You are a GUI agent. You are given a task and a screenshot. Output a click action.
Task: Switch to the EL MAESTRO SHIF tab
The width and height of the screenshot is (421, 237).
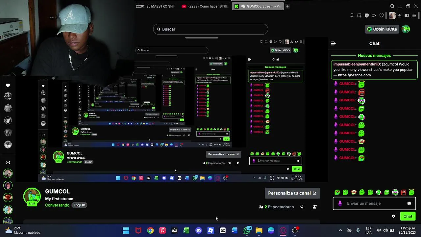[x=155, y=6]
